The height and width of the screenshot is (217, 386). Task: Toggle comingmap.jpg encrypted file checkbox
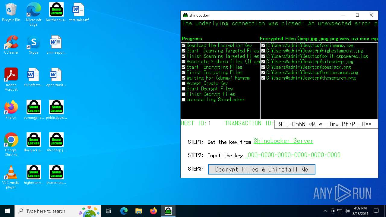(263, 46)
